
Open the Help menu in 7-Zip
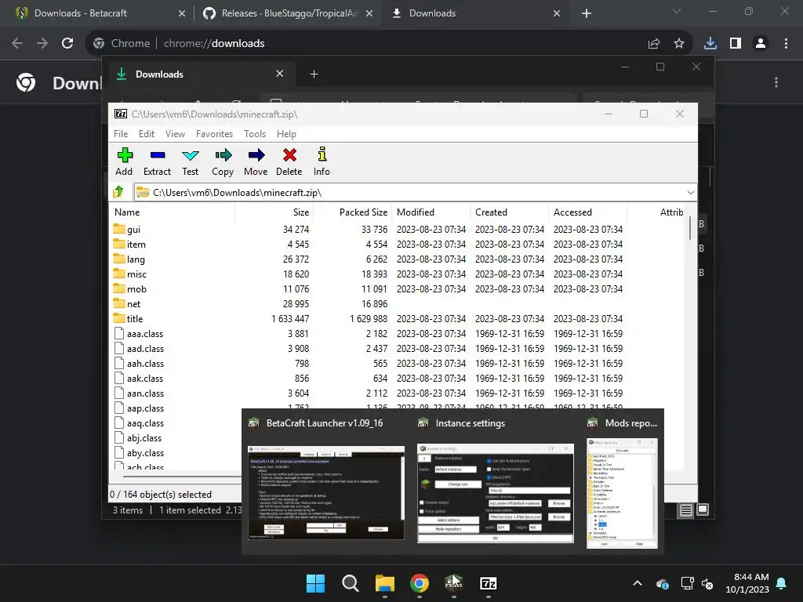(286, 133)
